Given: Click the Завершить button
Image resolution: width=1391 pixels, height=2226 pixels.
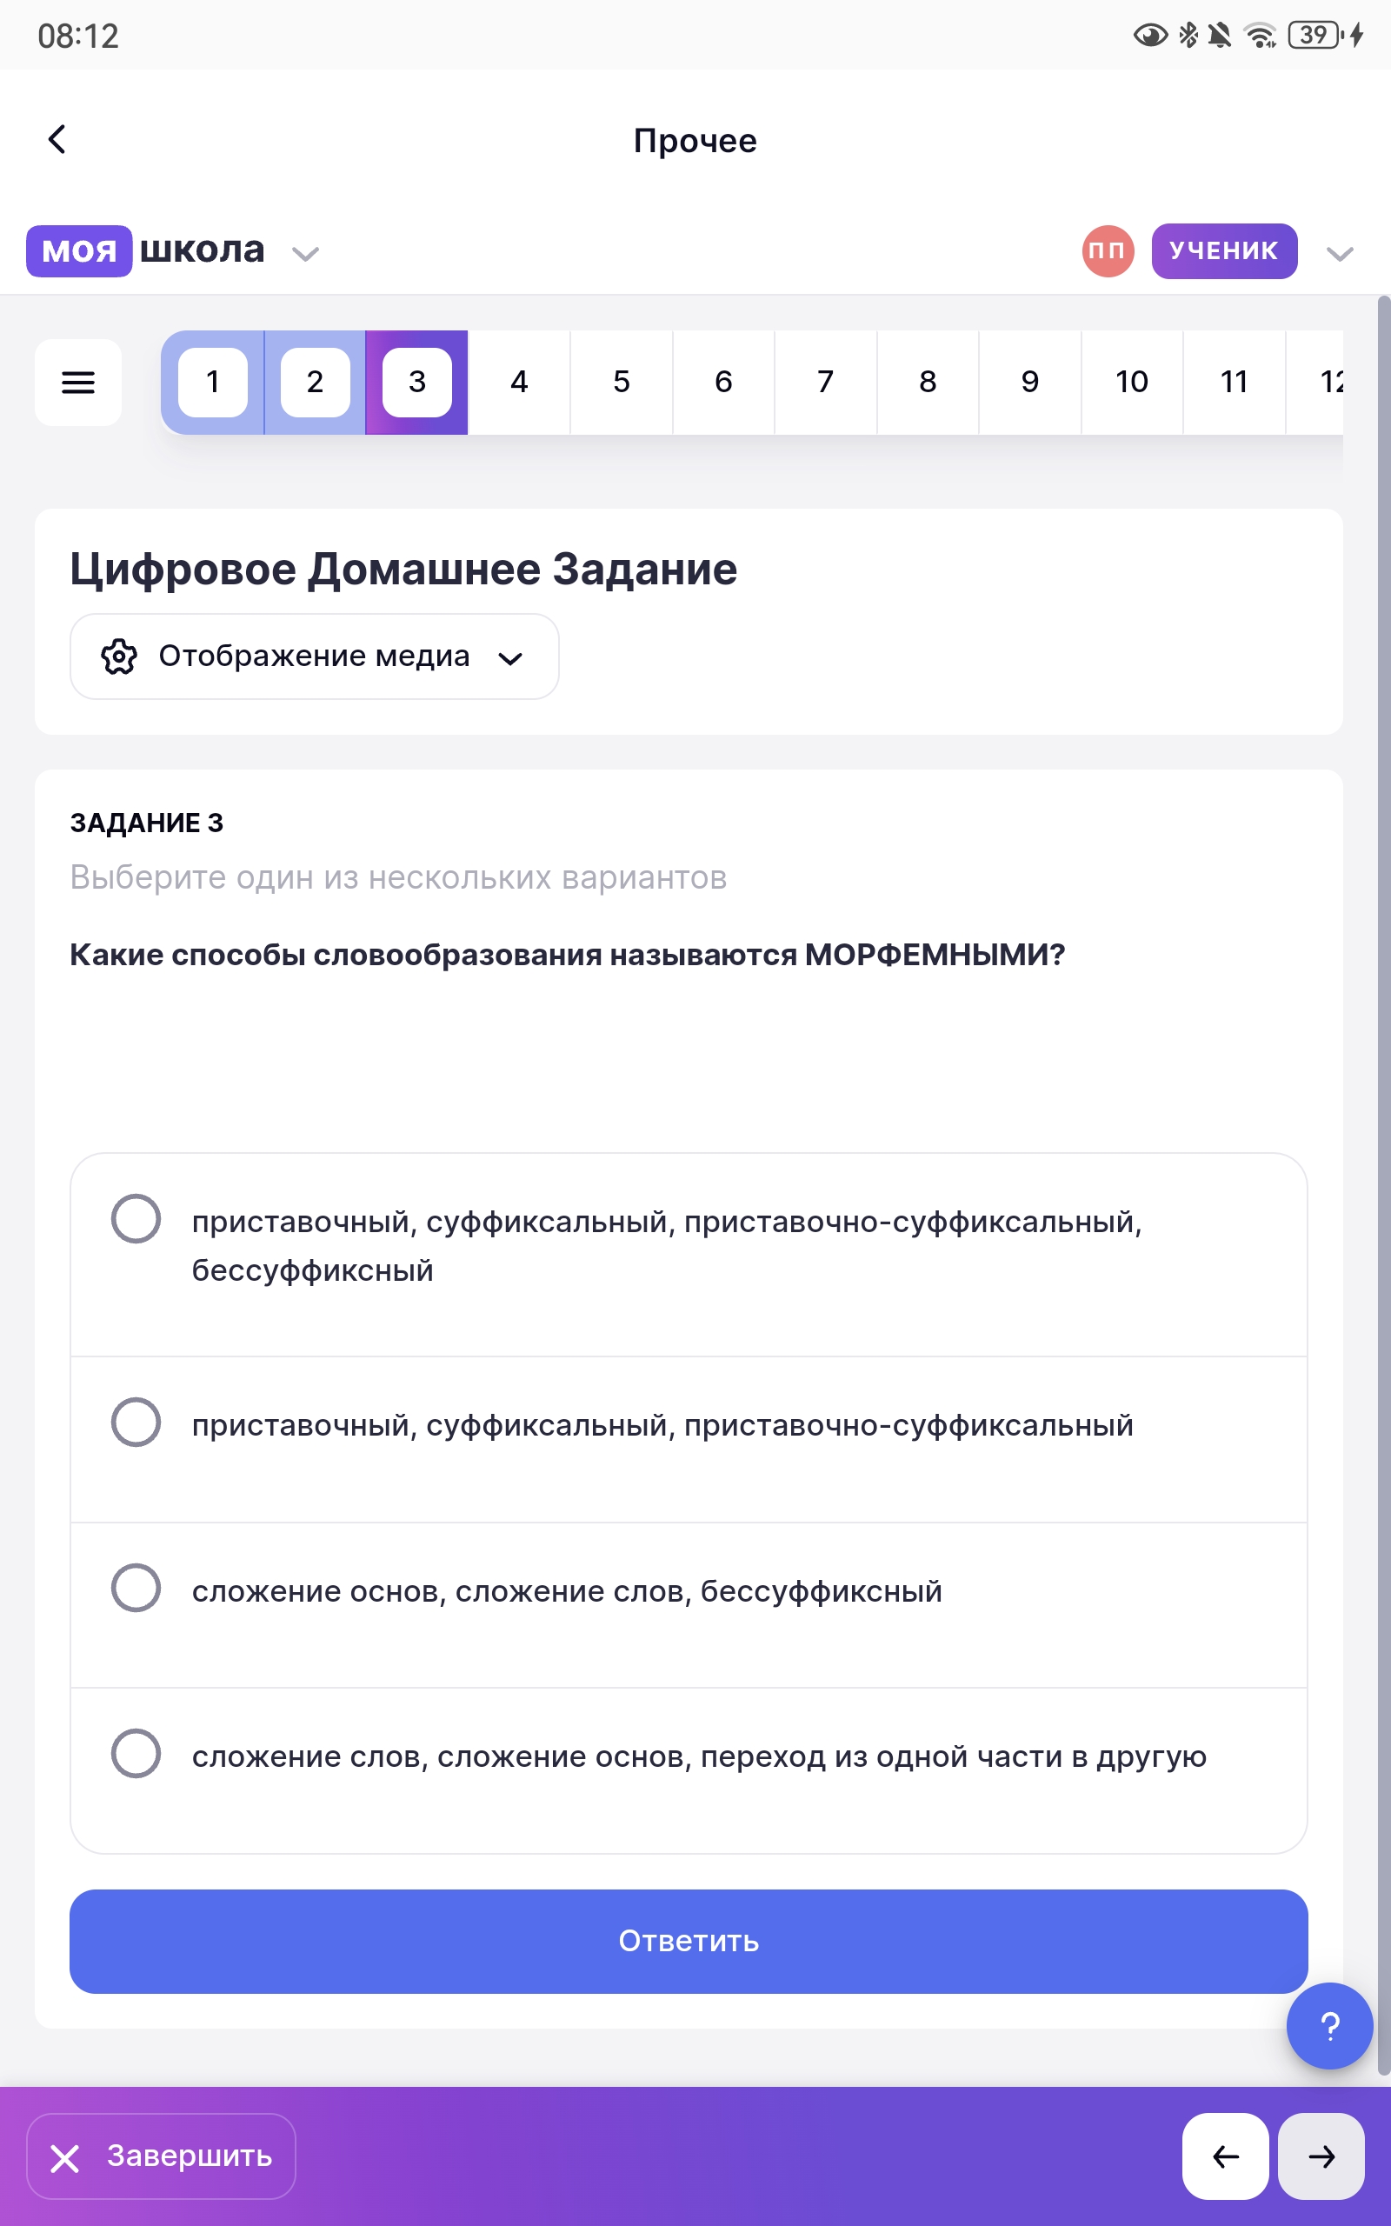Looking at the screenshot, I should point(162,2156).
